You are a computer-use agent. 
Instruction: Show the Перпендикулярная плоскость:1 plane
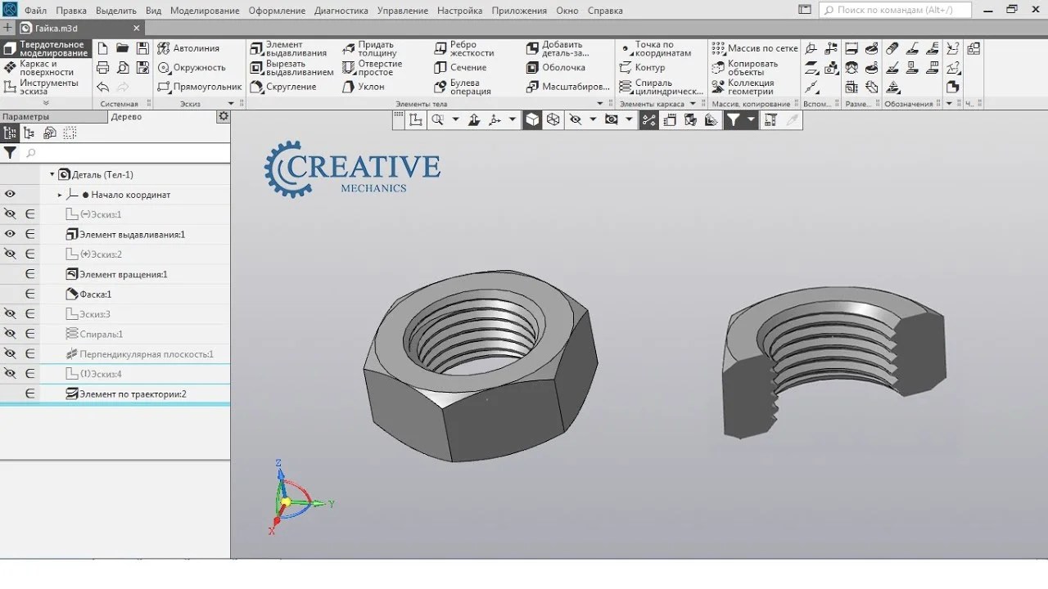coord(10,353)
